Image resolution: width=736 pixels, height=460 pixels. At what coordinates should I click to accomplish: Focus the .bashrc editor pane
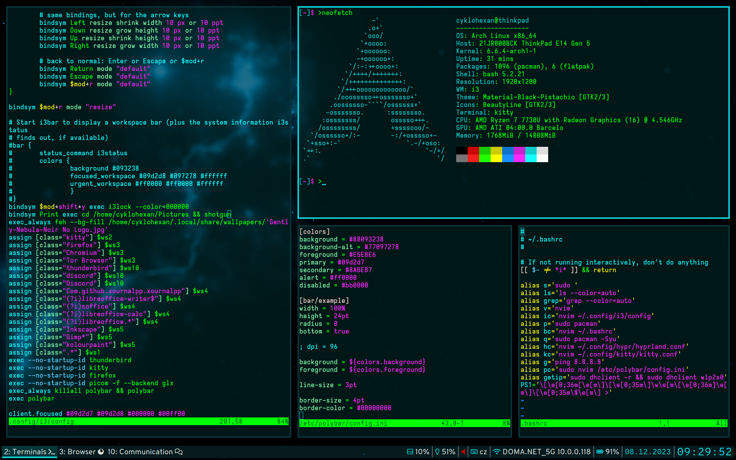(x=623, y=330)
